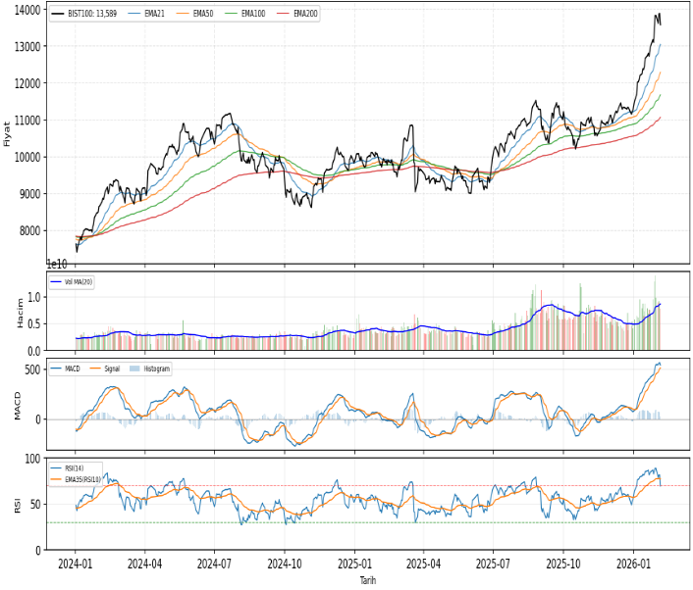Click the MACD y-axis title
693x590 pixels.
[16, 404]
